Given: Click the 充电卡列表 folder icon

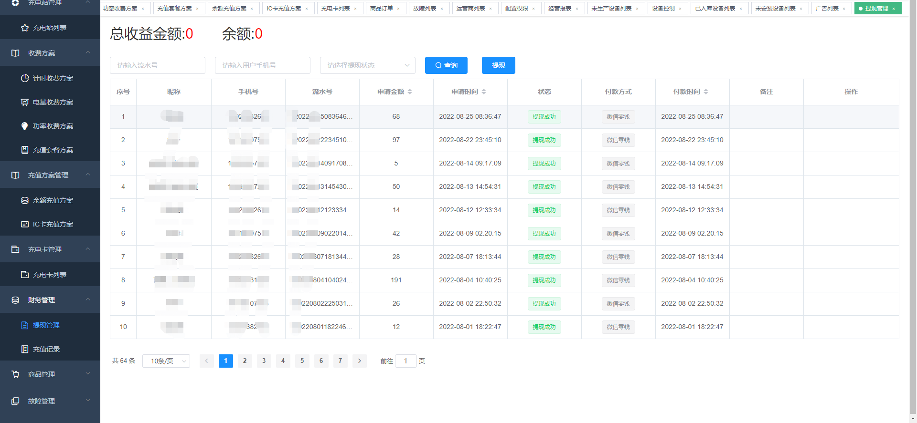Looking at the screenshot, I should click(25, 275).
